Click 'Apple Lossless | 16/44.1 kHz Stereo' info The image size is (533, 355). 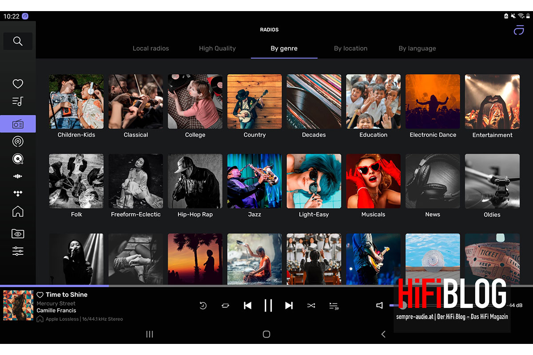point(84,319)
